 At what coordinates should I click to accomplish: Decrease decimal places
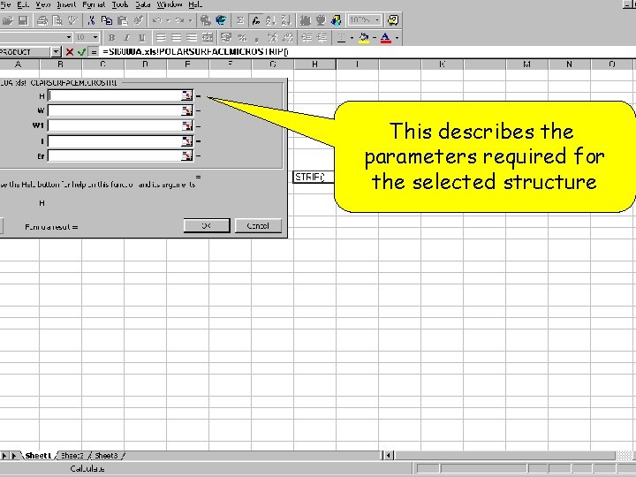[x=288, y=38]
